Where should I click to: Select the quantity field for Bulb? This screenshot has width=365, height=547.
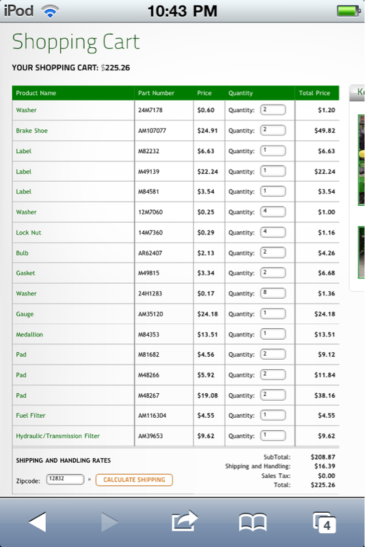point(273,252)
